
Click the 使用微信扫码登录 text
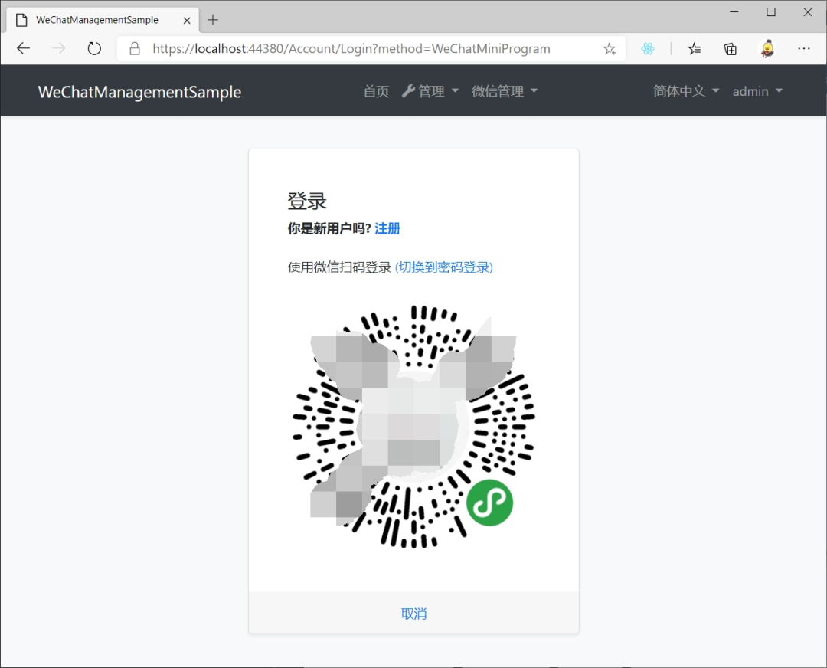tap(339, 267)
